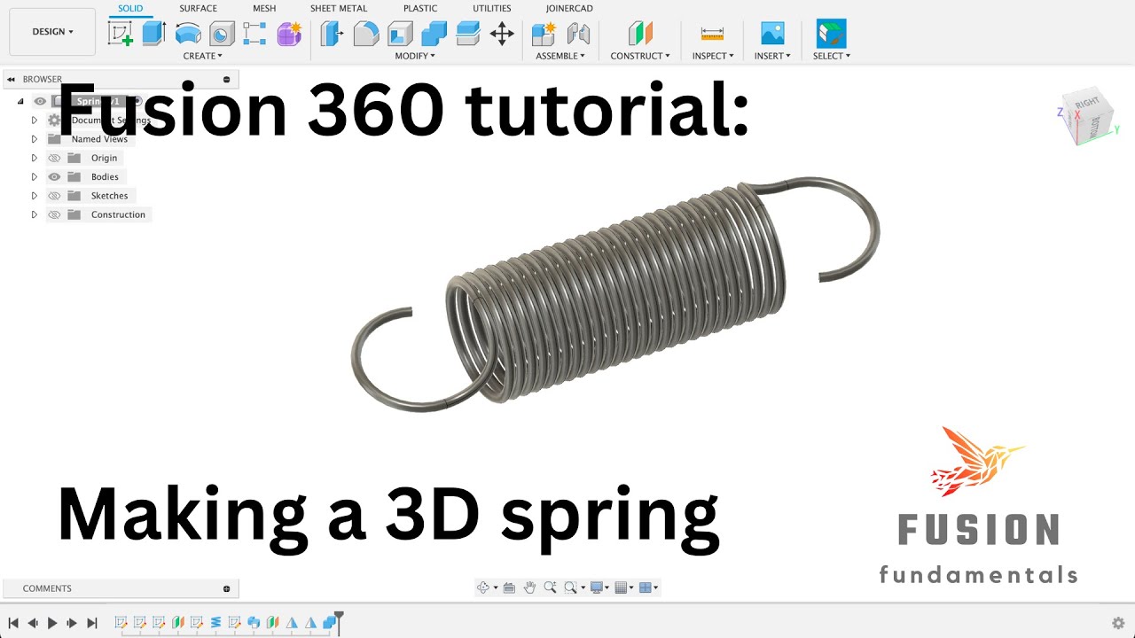Image resolution: width=1135 pixels, height=638 pixels.
Task: Switch to the JOINERCAD tab
Action: (x=569, y=8)
